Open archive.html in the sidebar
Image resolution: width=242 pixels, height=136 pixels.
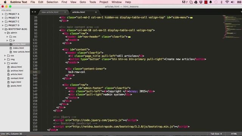[x=17, y=71]
